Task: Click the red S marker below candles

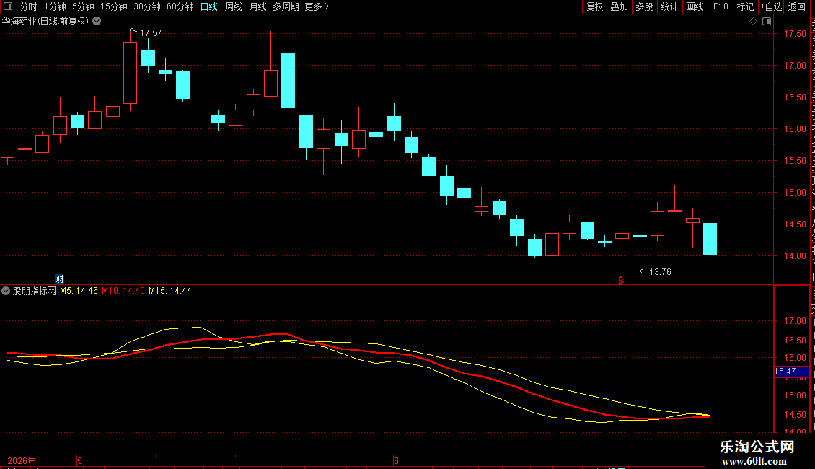Action: [x=620, y=280]
